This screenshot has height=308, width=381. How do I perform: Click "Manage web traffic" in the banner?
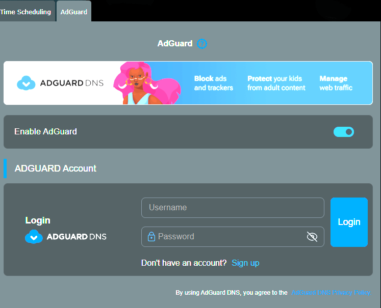(x=335, y=83)
